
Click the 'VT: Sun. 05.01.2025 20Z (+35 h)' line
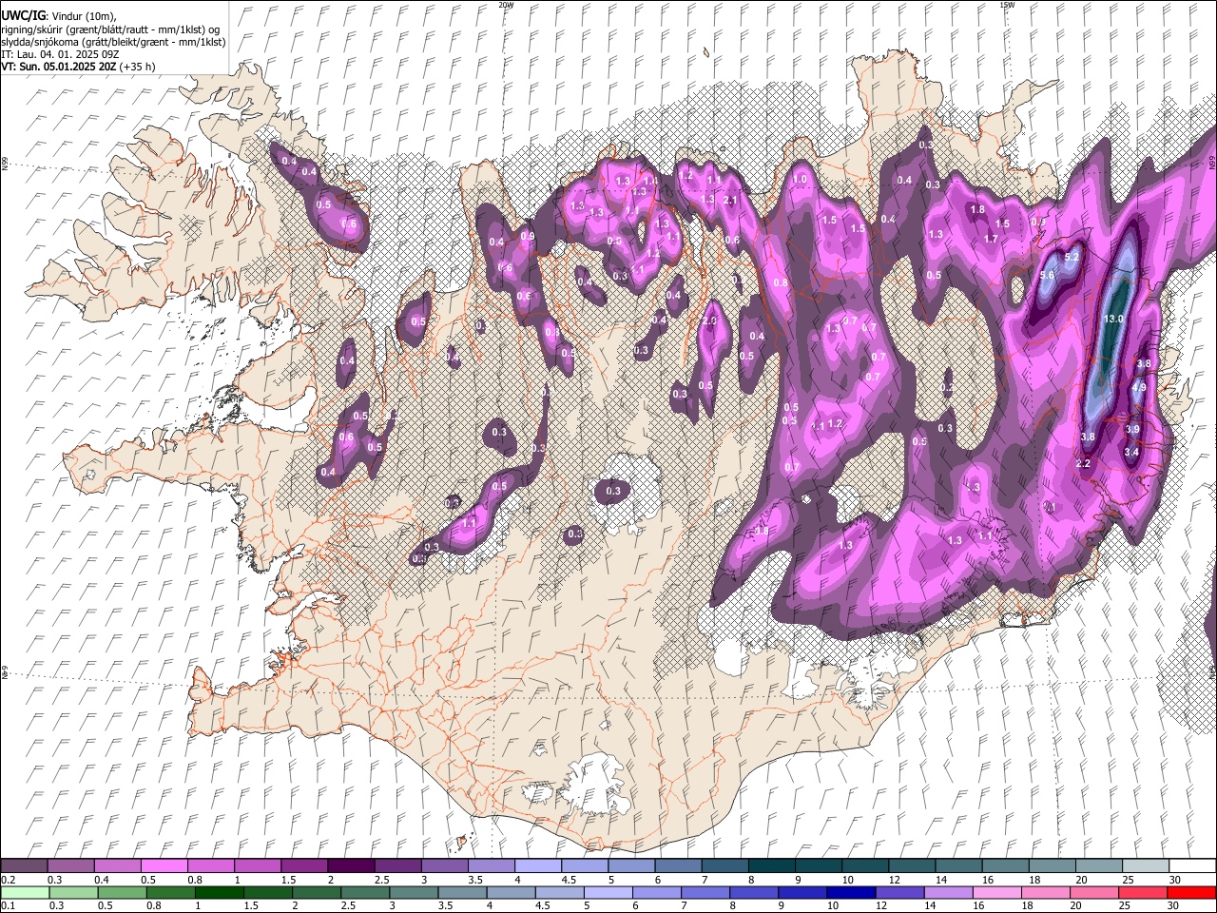pyautogui.click(x=78, y=67)
